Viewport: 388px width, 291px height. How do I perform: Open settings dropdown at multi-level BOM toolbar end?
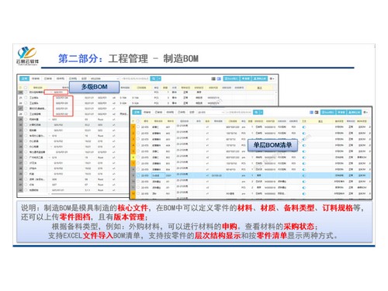pyautogui.click(x=272, y=78)
